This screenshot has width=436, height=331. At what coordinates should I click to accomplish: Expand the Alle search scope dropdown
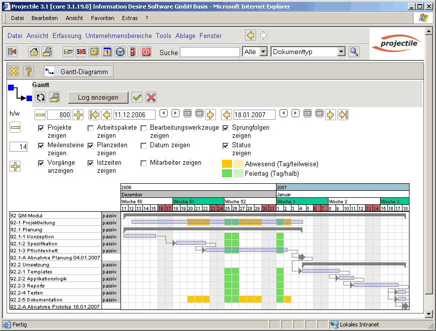click(263, 52)
